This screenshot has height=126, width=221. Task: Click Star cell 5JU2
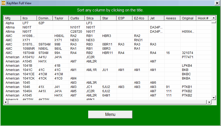click(x=106, y=87)
